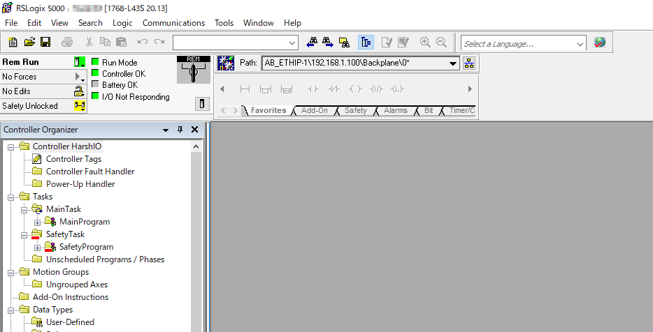Click the Find All binoculars icon

coord(344,42)
